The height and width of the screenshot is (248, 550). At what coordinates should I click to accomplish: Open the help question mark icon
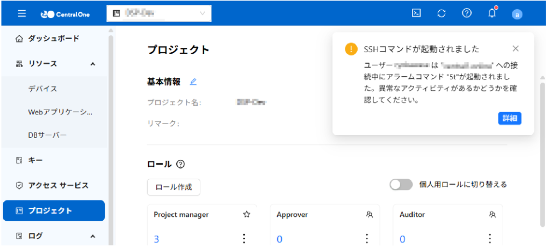(x=467, y=13)
